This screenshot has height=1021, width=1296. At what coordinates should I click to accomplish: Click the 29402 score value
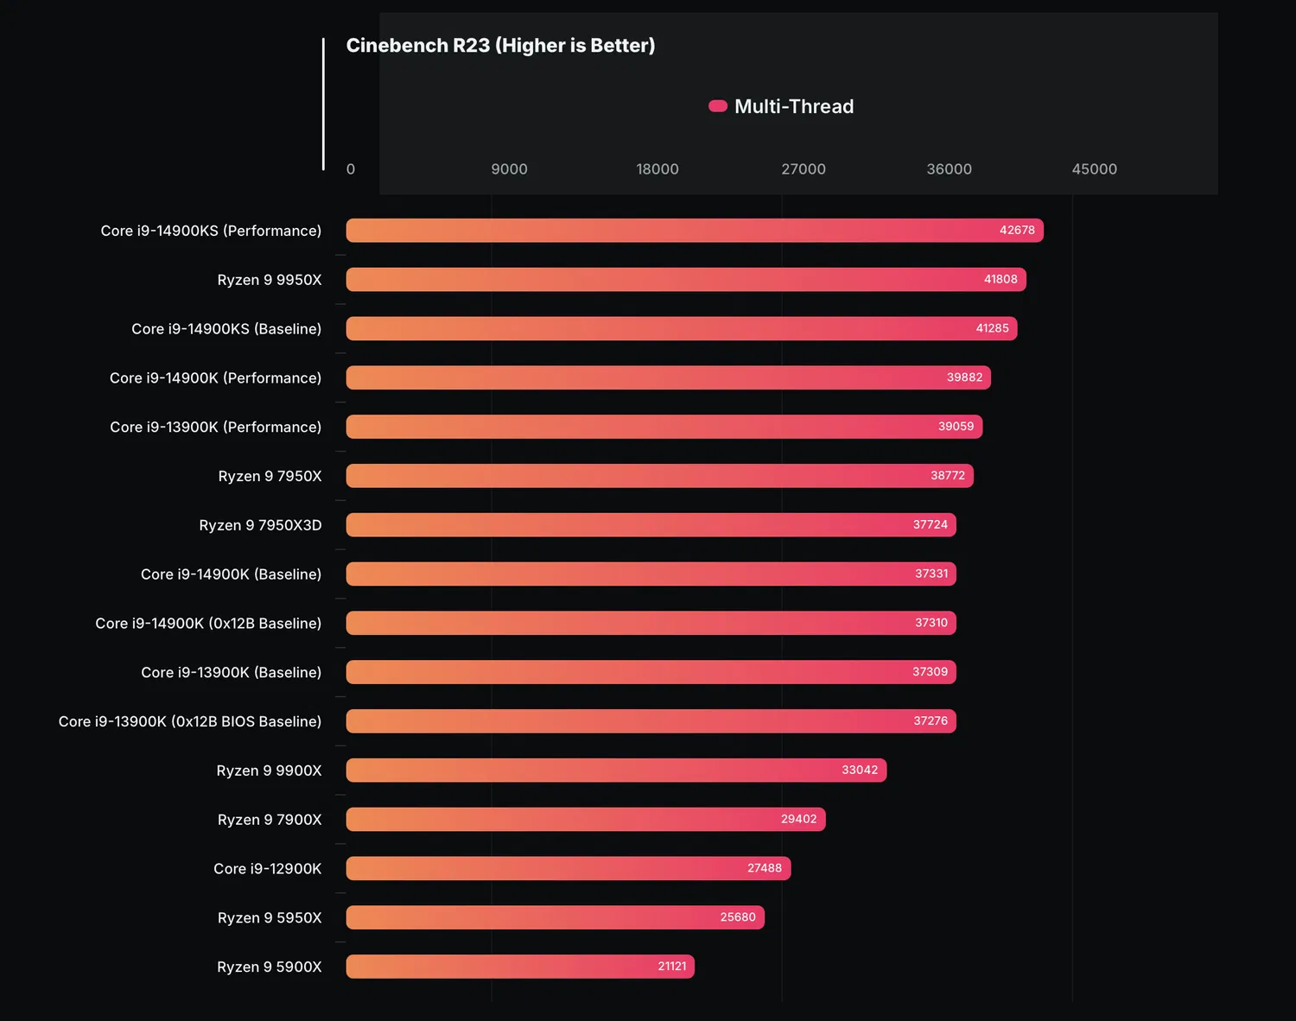tap(798, 819)
